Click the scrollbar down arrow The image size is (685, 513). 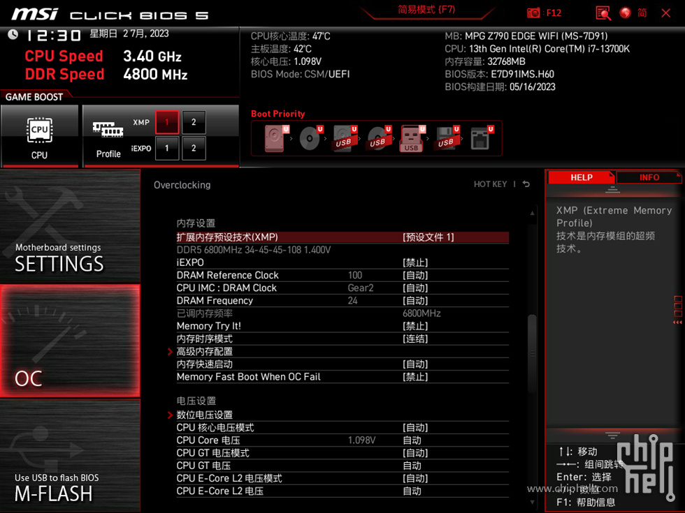point(532,502)
